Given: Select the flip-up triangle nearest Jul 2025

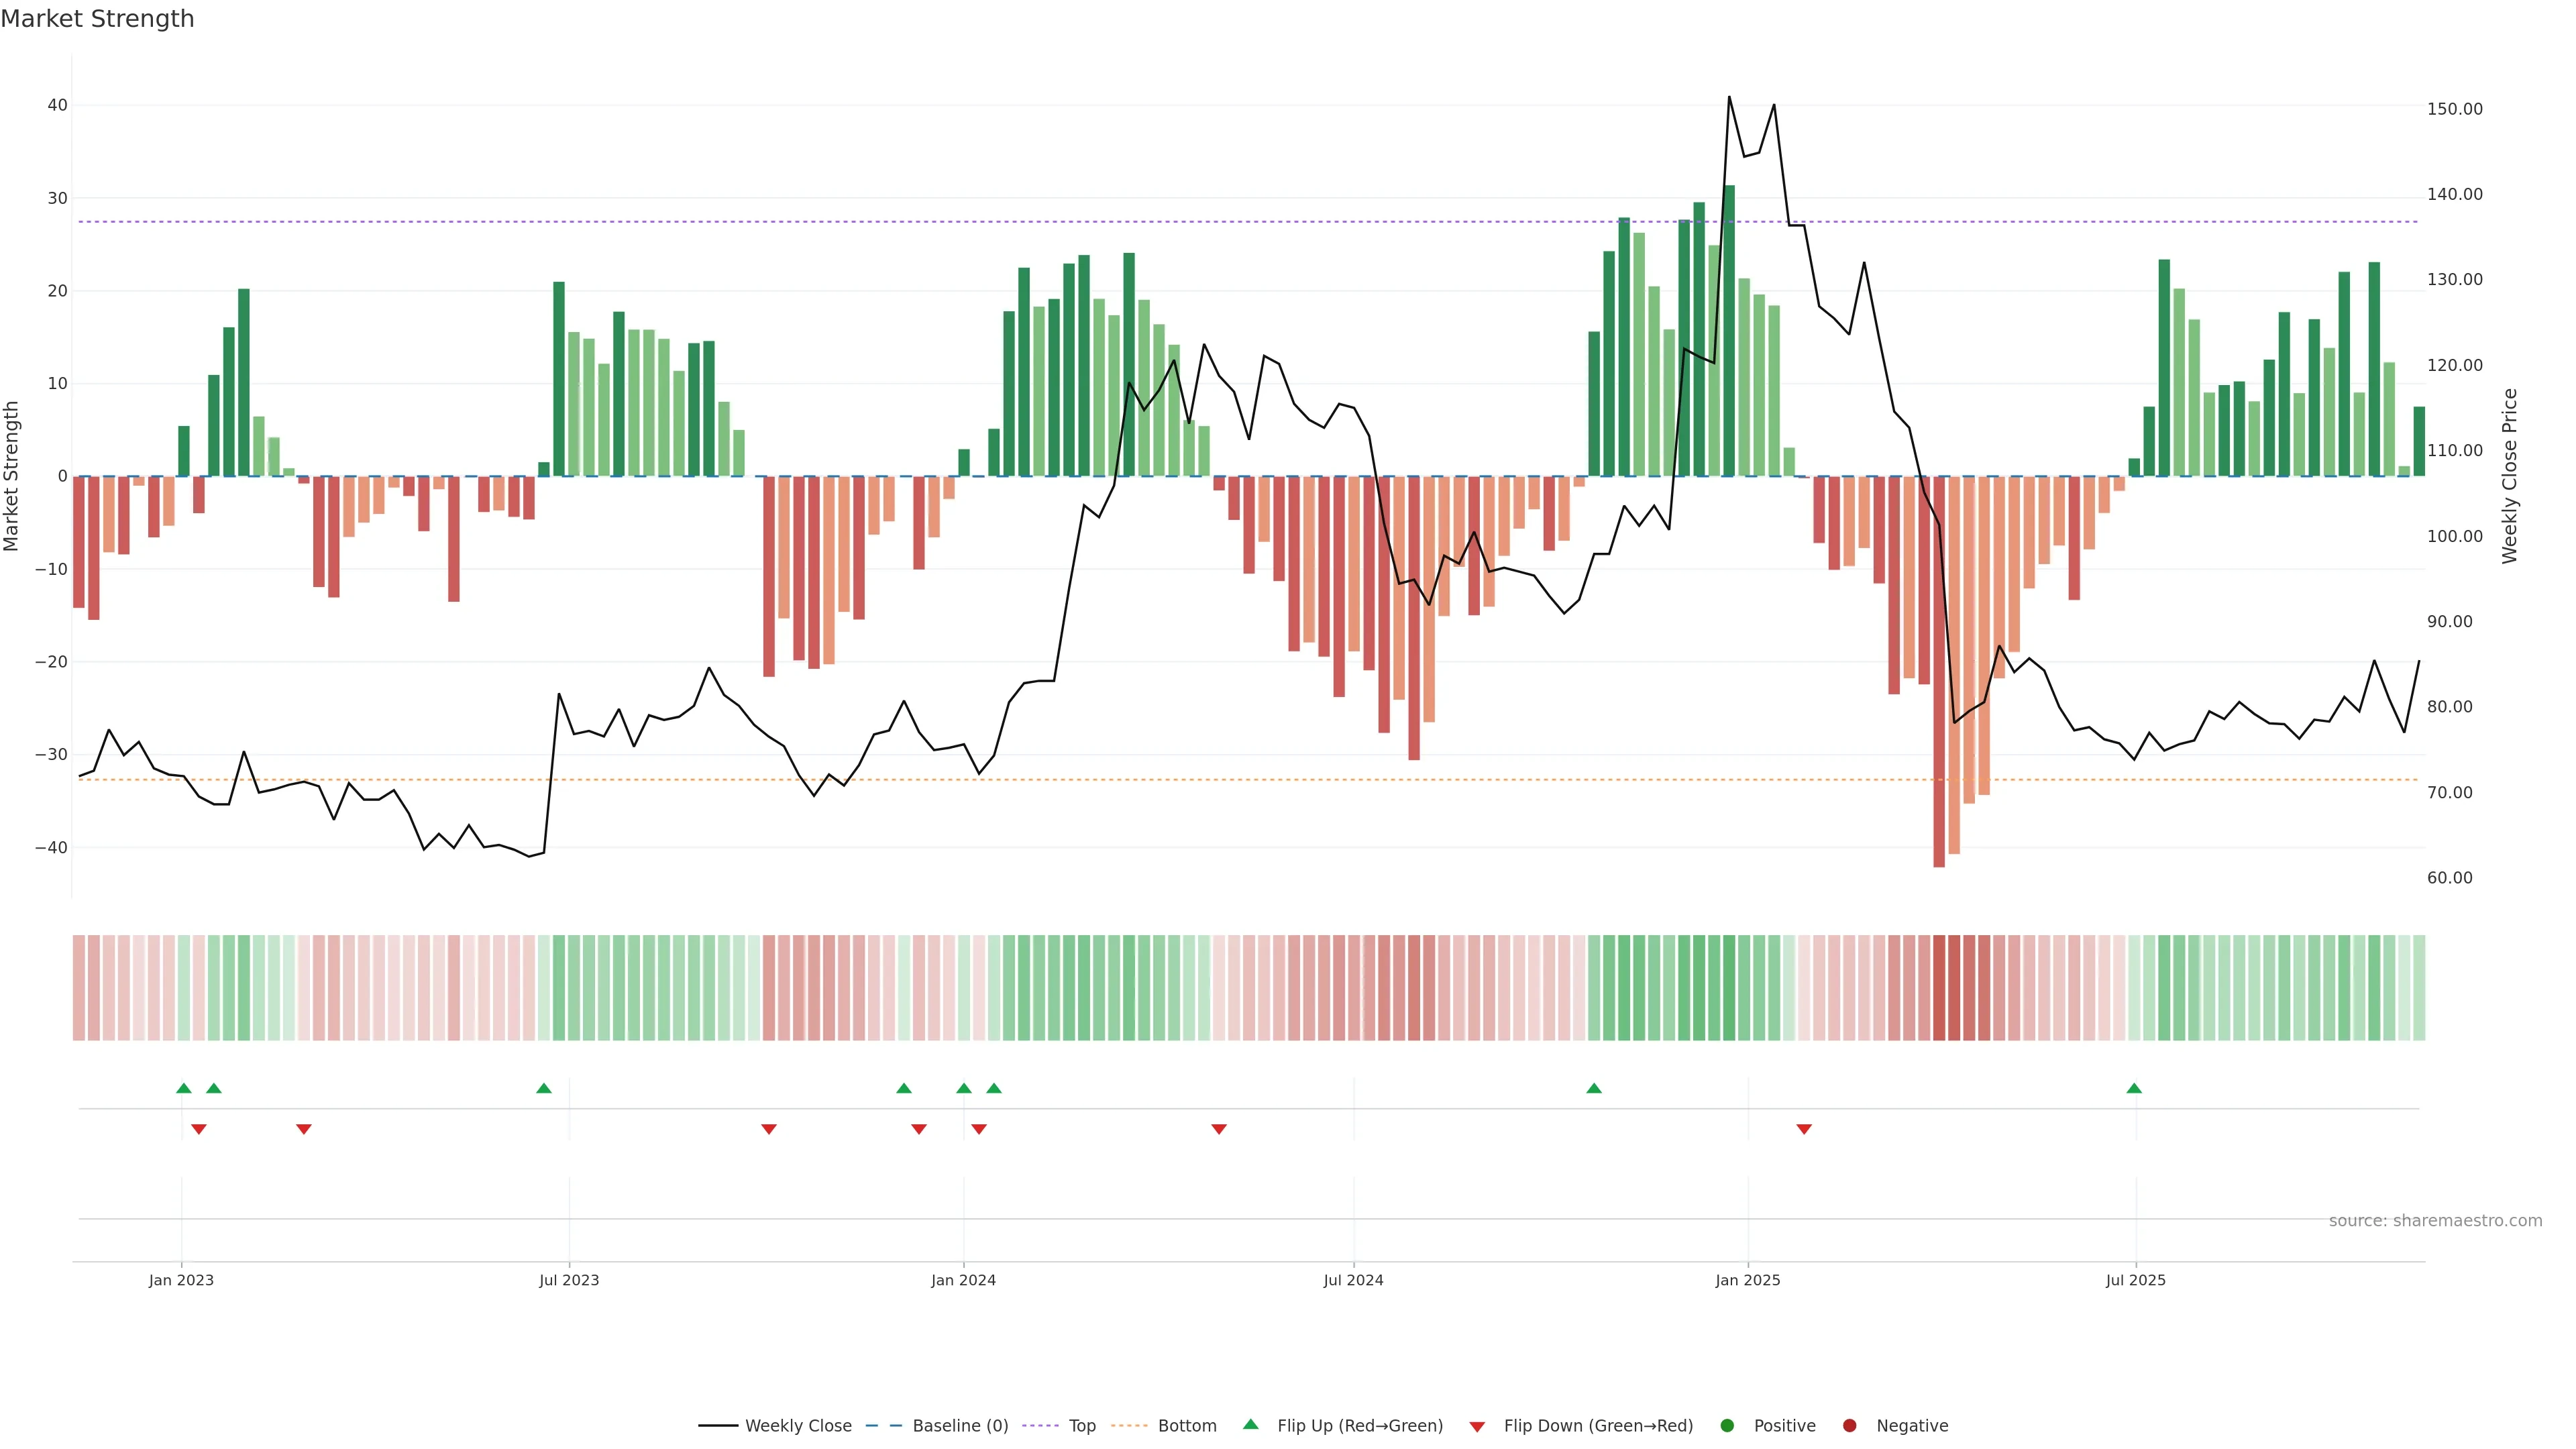Looking at the screenshot, I should (x=2134, y=1088).
